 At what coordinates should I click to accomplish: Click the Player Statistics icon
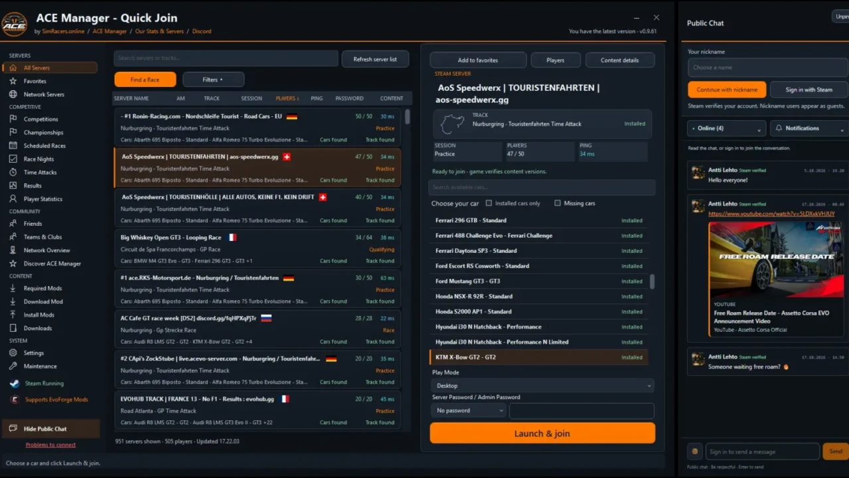coord(13,199)
